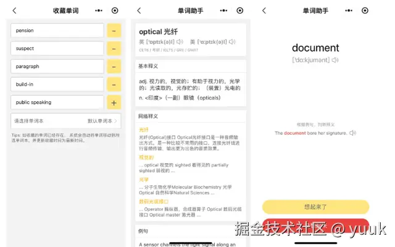Select the 视觉的 web definition heading
Screen dimensions: 395x247
[146, 157]
